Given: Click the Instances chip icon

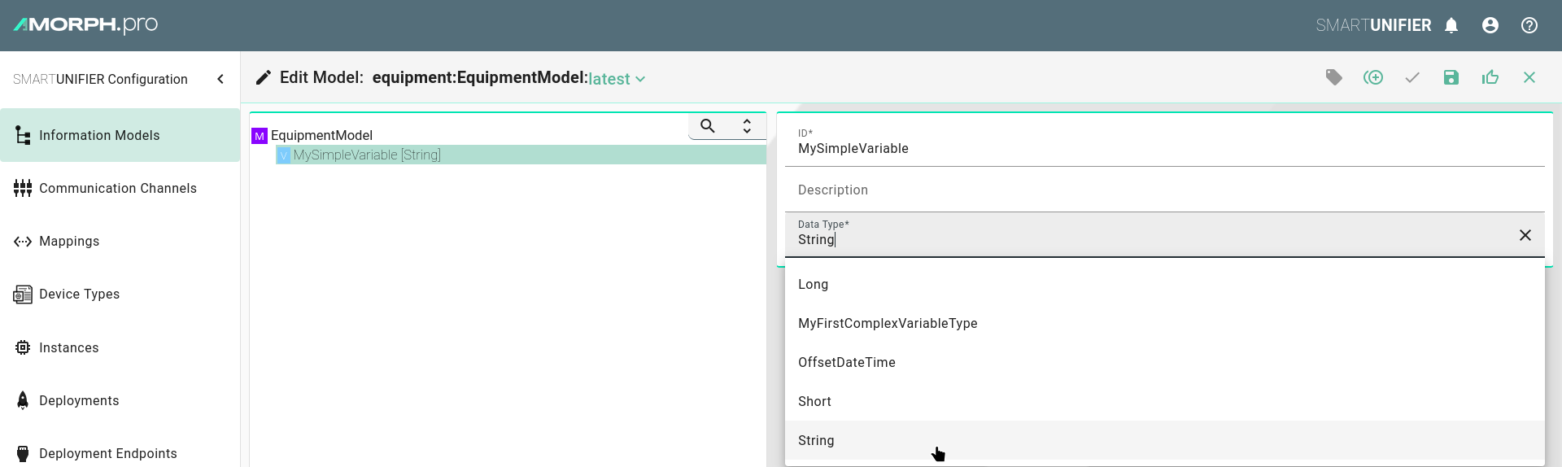Looking at the screenshot, I should tap(23, 347).
